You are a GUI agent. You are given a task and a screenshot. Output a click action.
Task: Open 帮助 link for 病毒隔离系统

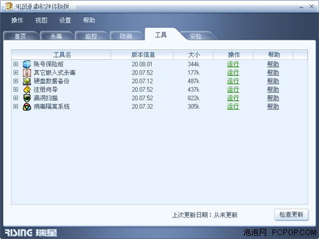click(x=273, y=106)
